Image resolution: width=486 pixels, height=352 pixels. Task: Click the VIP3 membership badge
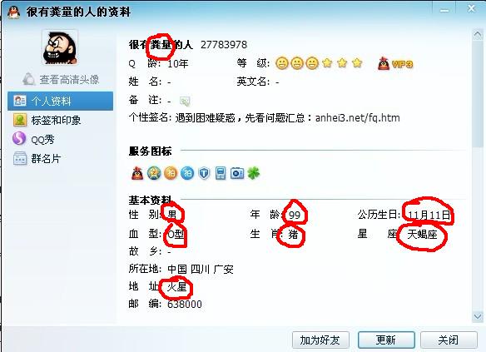point(395,64)
